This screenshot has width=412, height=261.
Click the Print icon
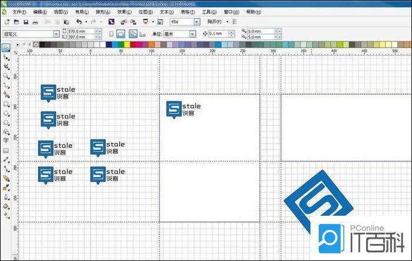35,22
